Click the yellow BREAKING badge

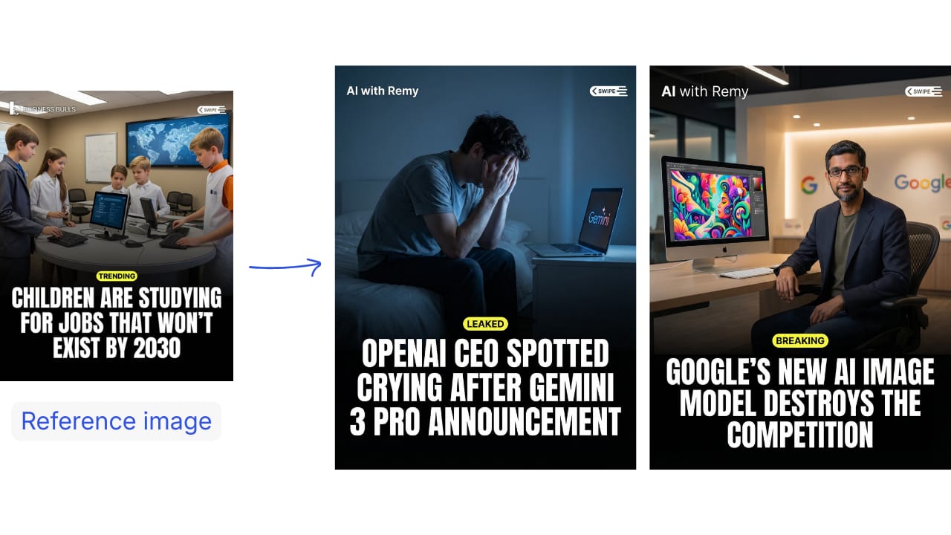click(x=800, y=340)
